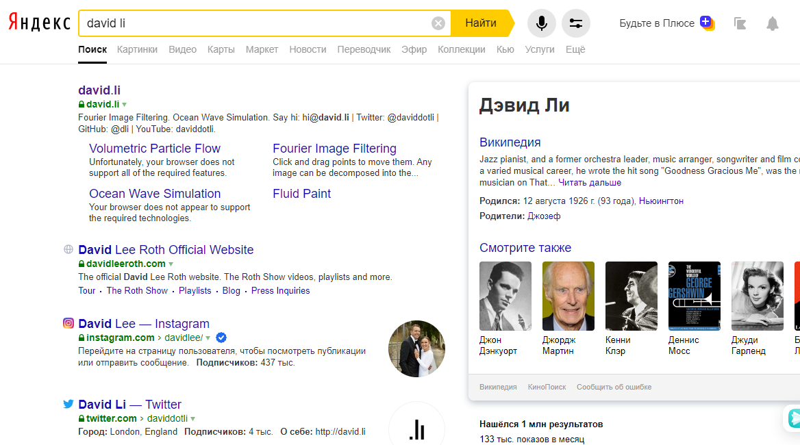Click the instagram.com domain in the green URL
Screen dimensions: 800x445
(120, 338)
